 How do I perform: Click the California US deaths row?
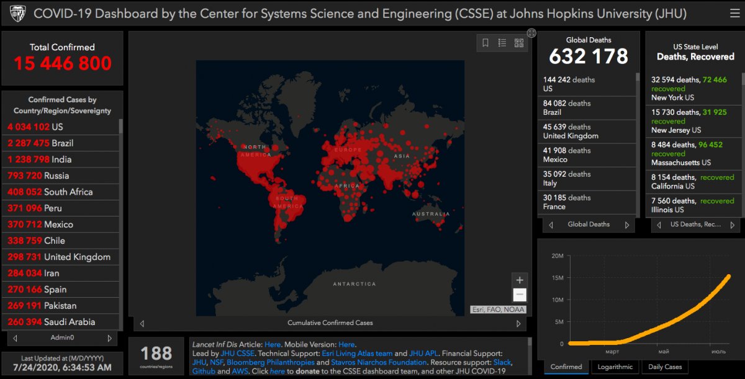click(x=693, y=182)
